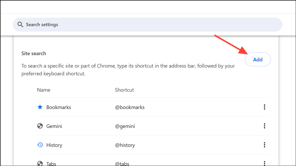
Task: Click the Name column header
Action: (x=44, y=90)
